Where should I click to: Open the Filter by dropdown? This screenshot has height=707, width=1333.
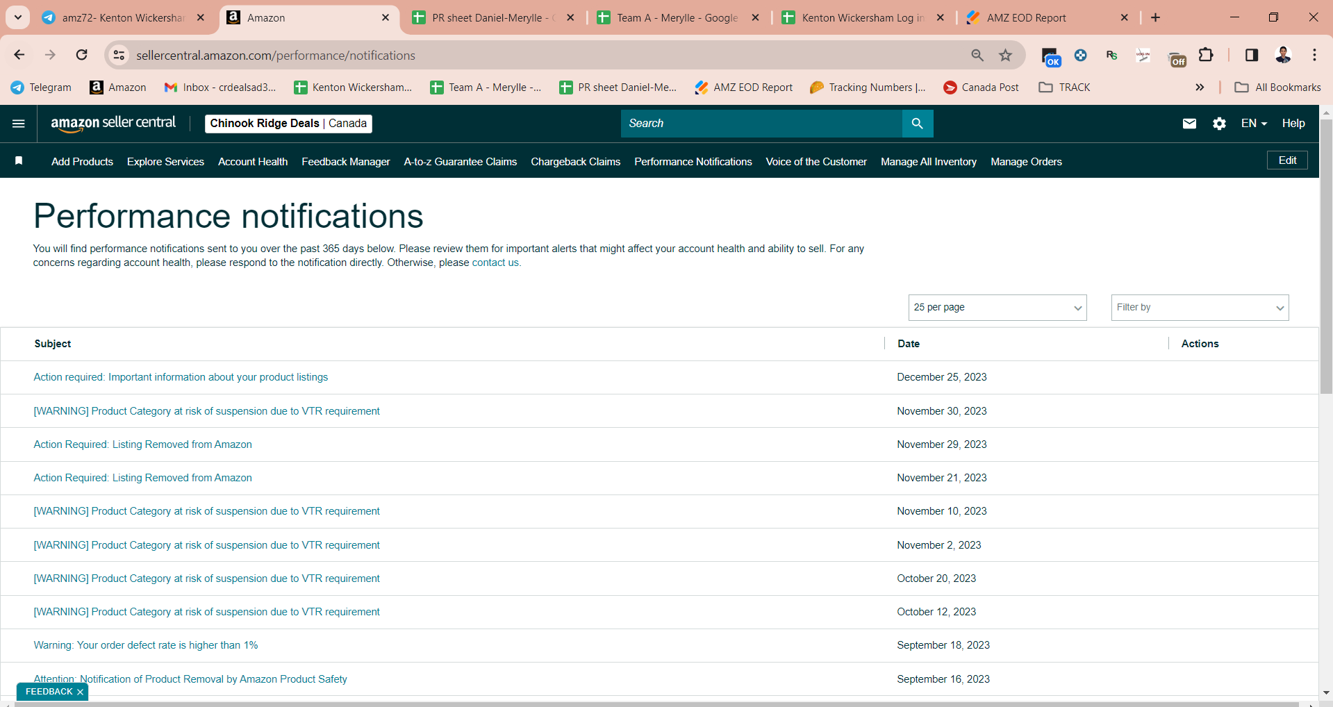[x=1200, y=308]
